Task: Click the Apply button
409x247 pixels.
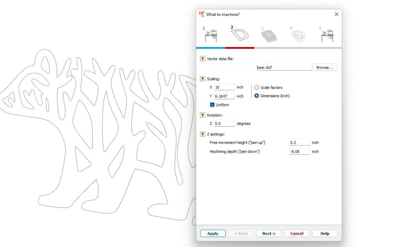Action: [213, 233]
